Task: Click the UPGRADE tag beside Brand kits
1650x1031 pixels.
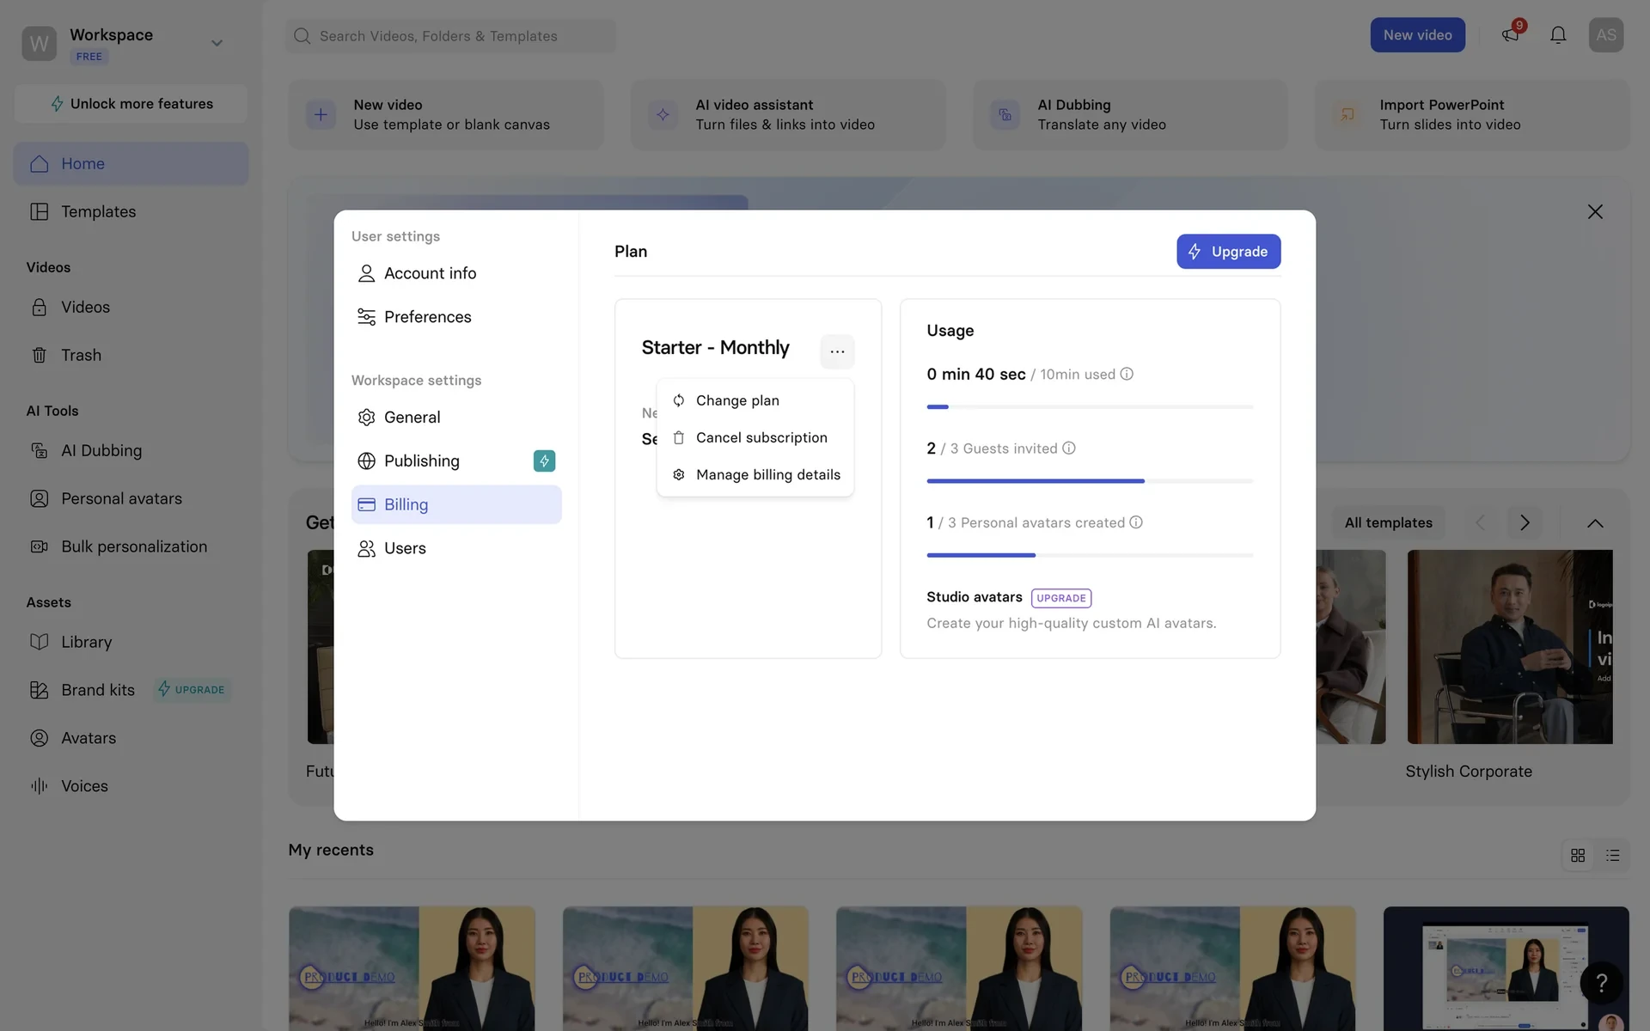Action: point(192,690)
